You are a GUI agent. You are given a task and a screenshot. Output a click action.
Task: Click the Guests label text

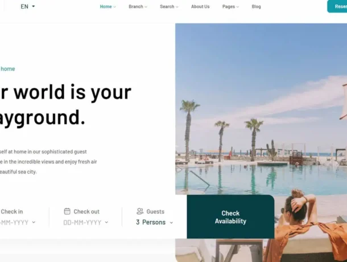coord(155,211)
